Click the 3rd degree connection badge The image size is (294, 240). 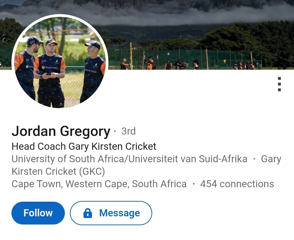pos(128,131)
